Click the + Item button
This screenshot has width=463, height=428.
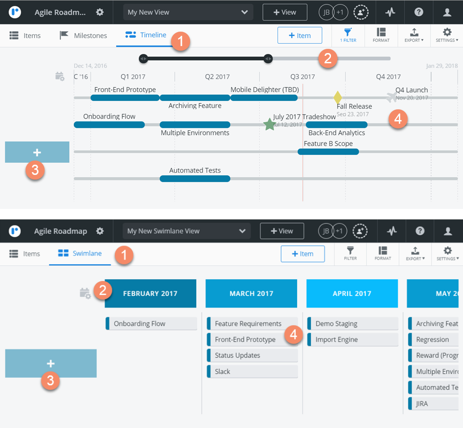299,35
